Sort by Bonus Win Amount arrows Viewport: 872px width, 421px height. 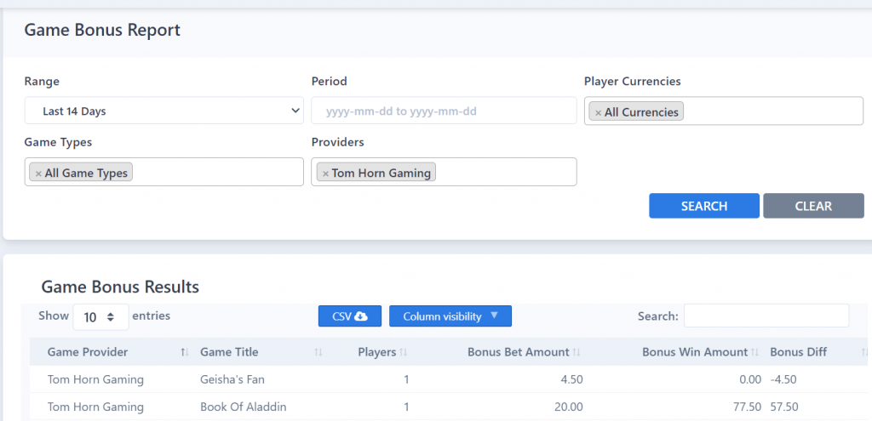click(755, 352)
